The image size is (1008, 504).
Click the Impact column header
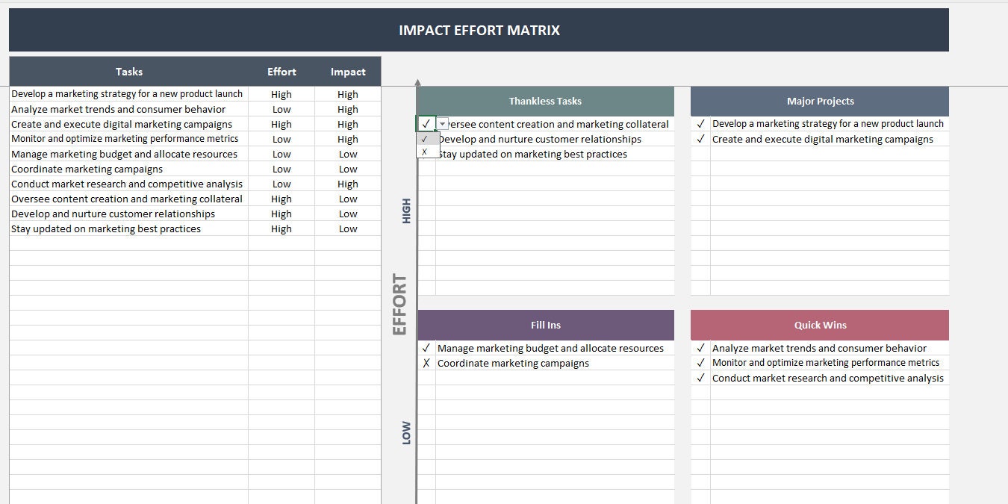pyautogui.click(x=347, y=72)
